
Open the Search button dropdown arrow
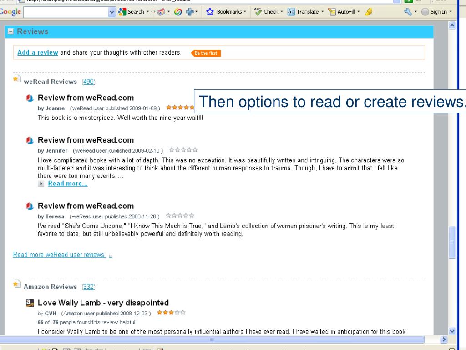click(148, 12)
